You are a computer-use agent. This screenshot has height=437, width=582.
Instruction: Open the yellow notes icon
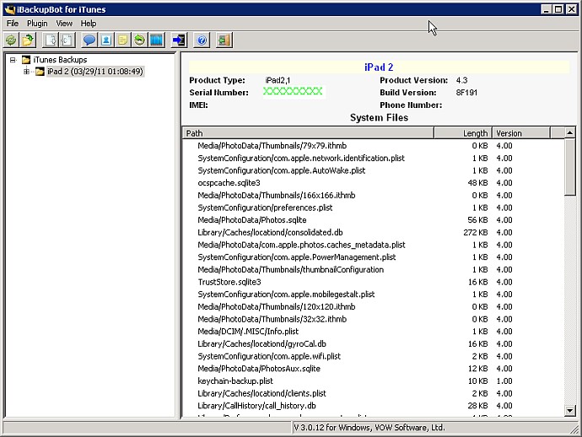point(122,40)
